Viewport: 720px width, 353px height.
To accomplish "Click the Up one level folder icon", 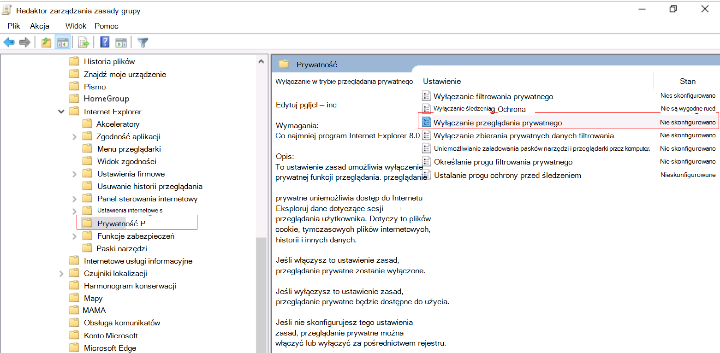I will pos(46,42).
